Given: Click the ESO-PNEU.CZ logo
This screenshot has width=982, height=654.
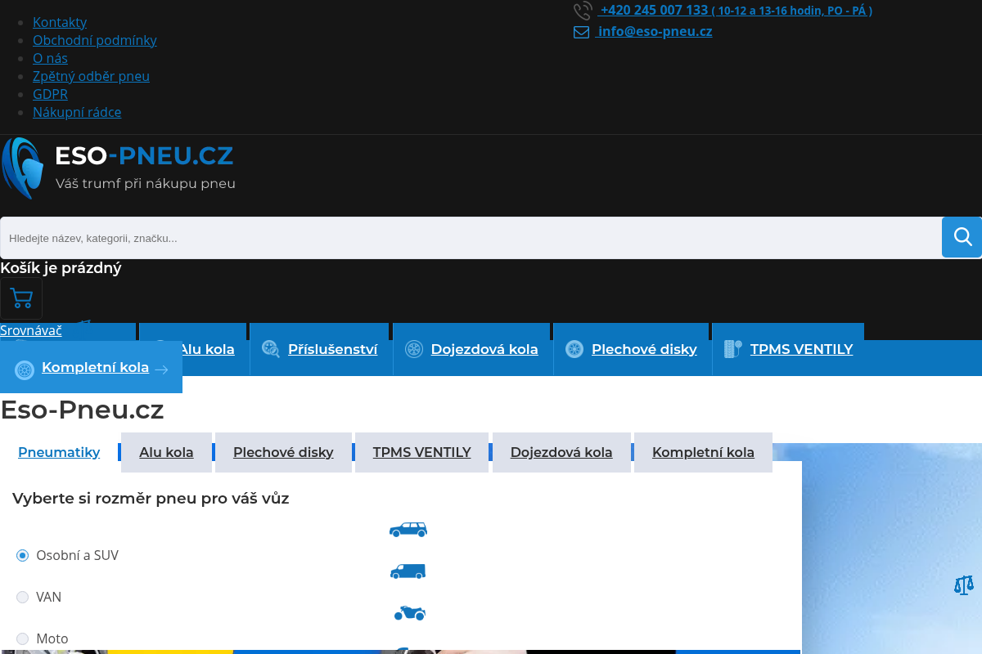Looking at the screenshot, I should [119, 168].
